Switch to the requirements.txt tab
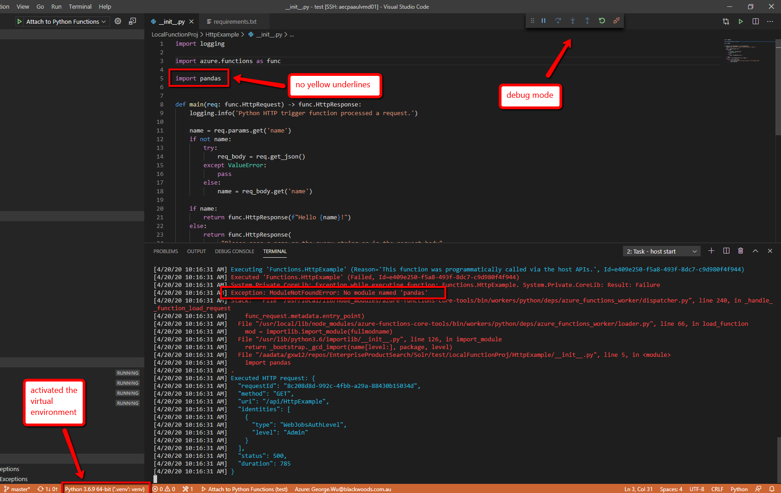781x493 pixels. [x=234, y=21]
